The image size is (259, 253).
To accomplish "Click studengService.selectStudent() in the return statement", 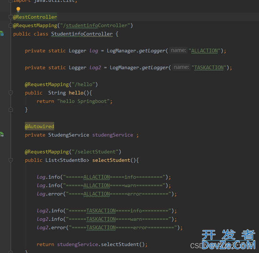I will coord(101,245).
